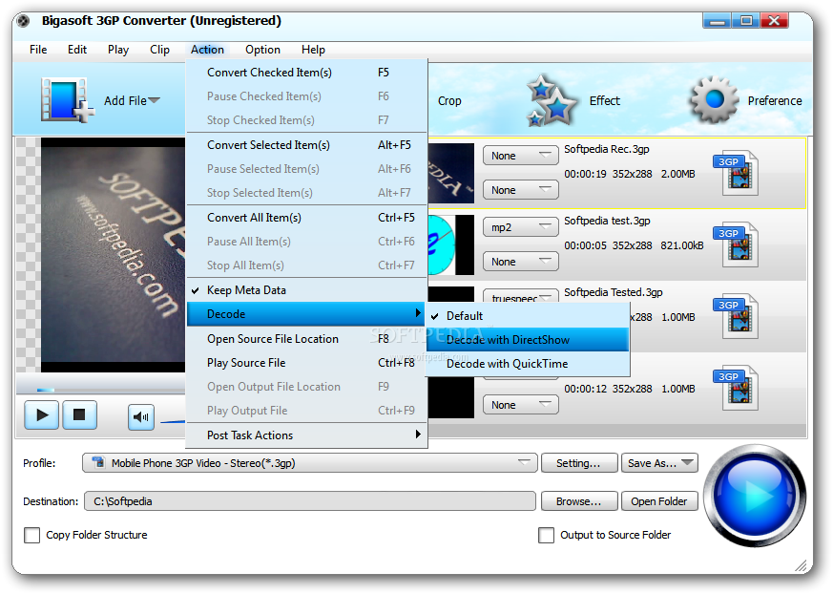Click the application icon in the title bar
The height and width of the screenshot is (594, 833).
coord(23,21)
